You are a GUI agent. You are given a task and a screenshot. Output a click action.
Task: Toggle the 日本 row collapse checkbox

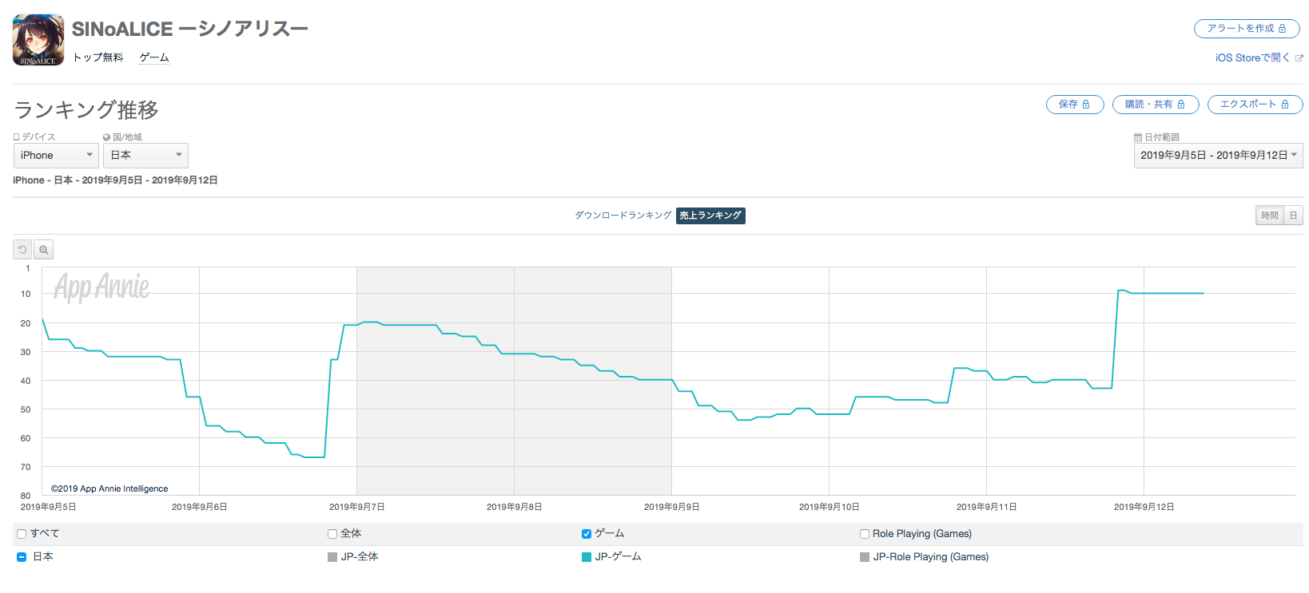22,557
